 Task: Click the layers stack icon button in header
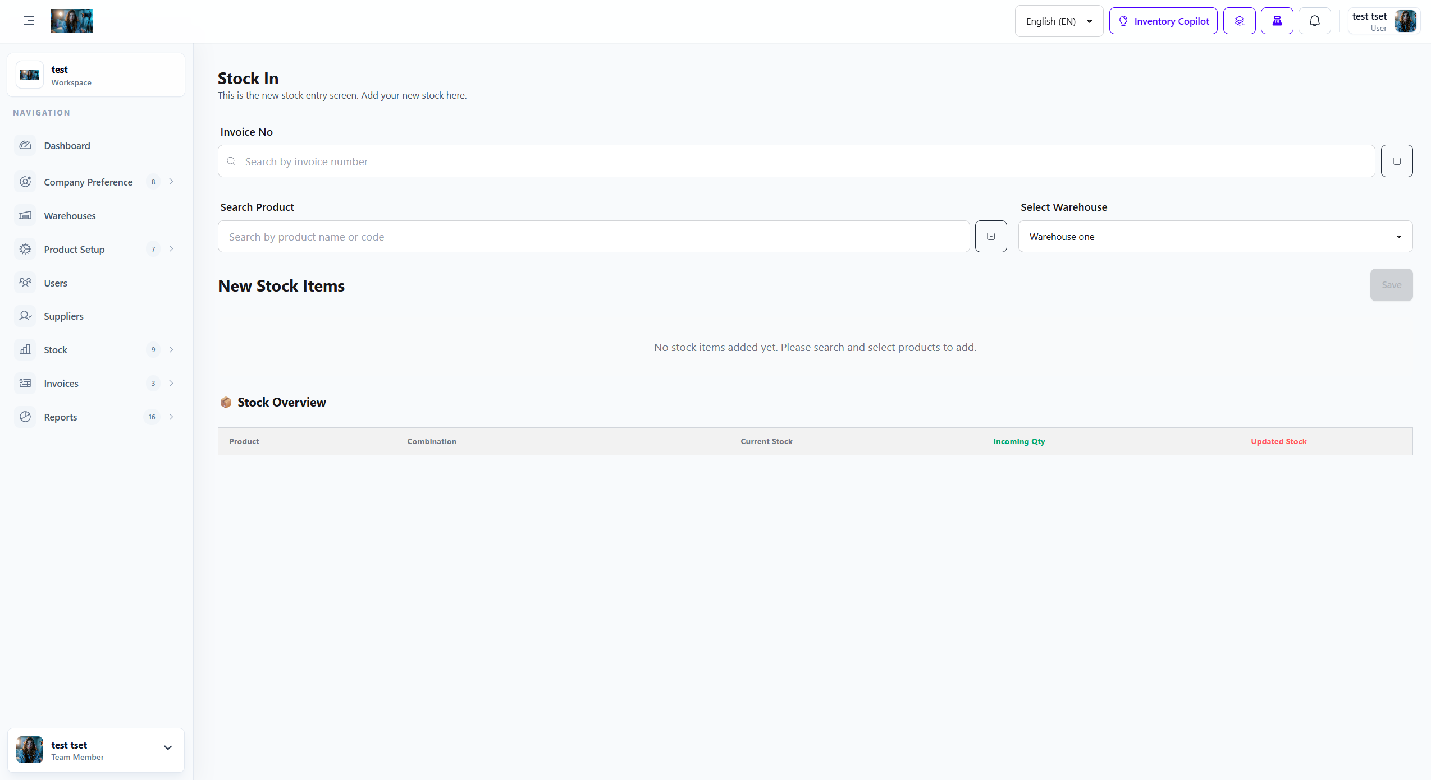click(1240, 21)
